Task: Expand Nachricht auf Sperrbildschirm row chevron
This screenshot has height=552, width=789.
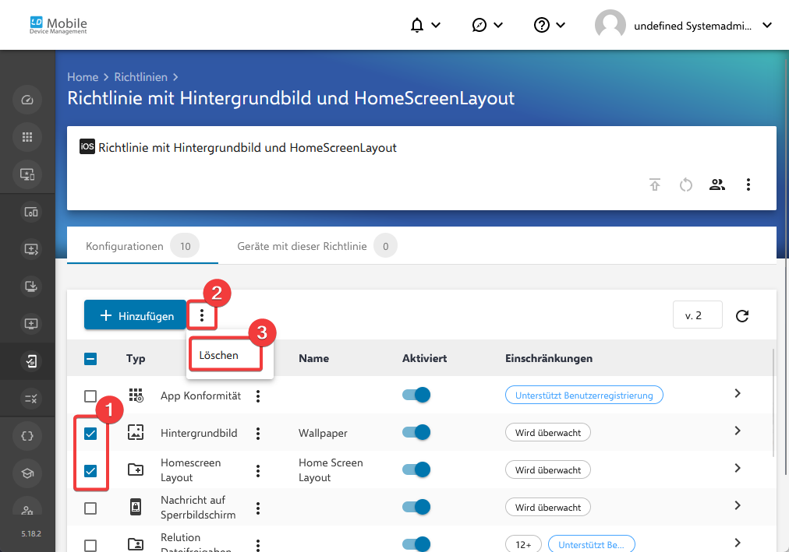Action: point(738,505)
